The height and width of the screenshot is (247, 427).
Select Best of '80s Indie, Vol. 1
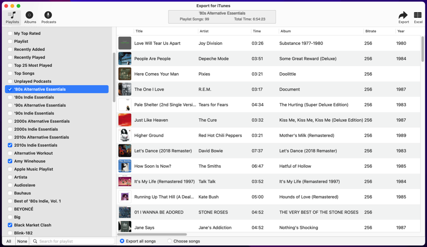click(37, 201)
